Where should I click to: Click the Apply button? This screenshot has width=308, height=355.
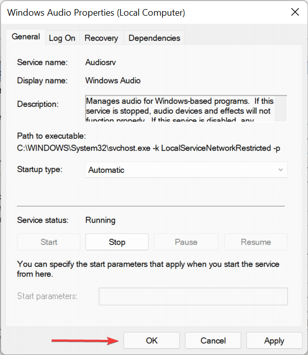[x=274, y=340]
